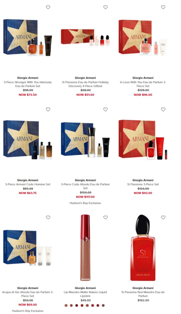Pick the fourth Lip Maestro color swatch
The image size is (181, 314).
pyautogui.click(x=82, y=305)
